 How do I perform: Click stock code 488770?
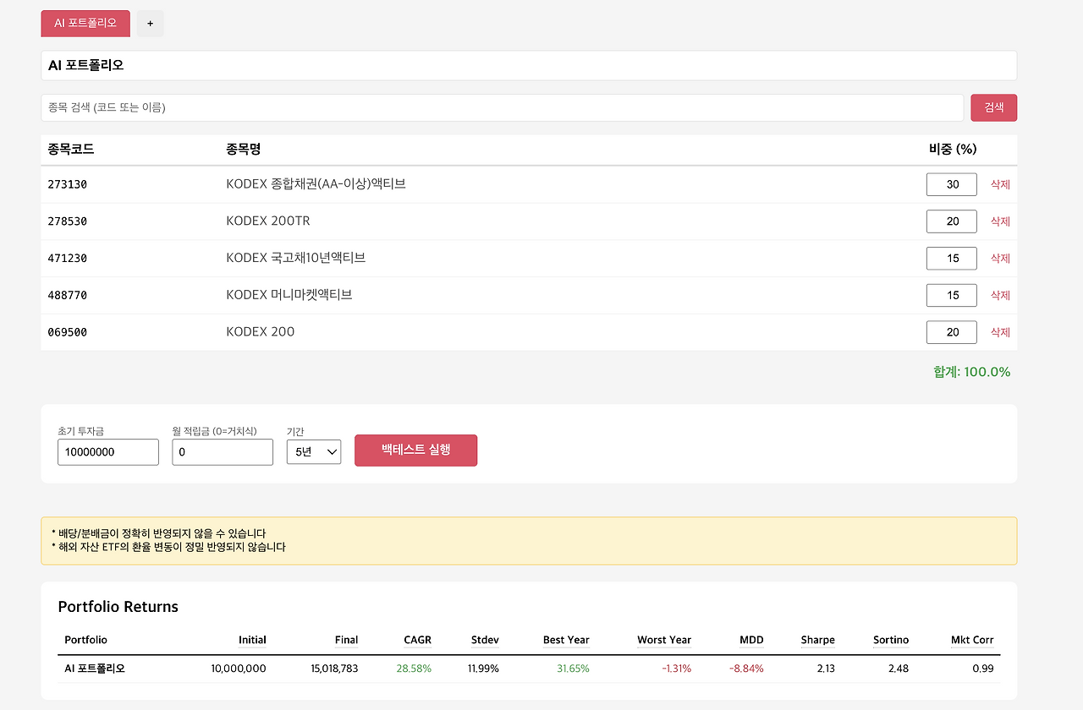pyautogui.click(x=68, y=295)
